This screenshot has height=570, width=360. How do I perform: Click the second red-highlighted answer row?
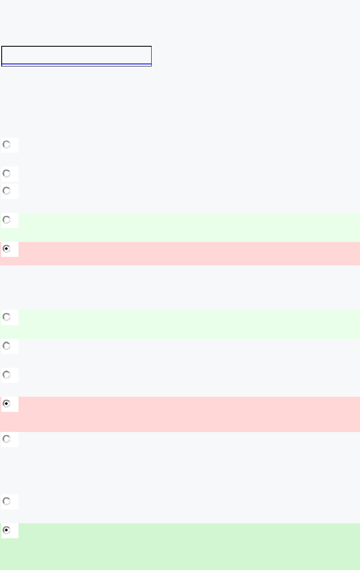point(189,414)
